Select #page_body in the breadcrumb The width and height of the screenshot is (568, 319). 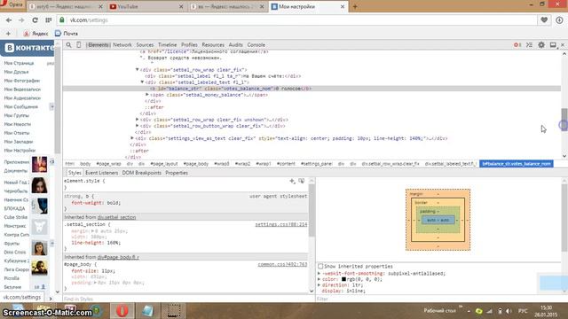195,164
